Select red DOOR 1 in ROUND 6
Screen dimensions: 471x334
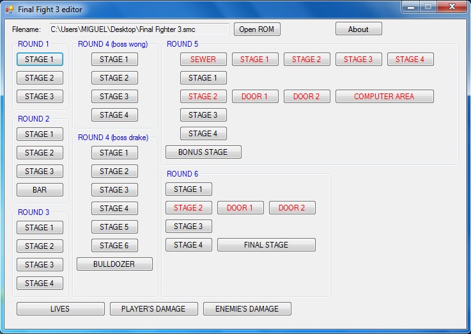click(240, 208)
